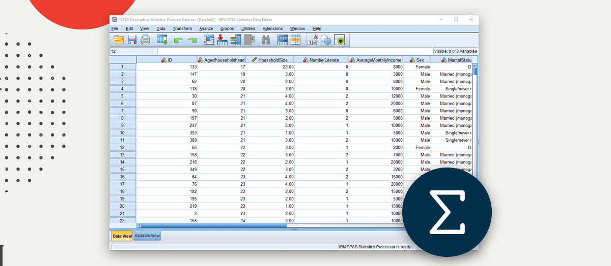Click the Save file floppy disk icon

point(132,40)
